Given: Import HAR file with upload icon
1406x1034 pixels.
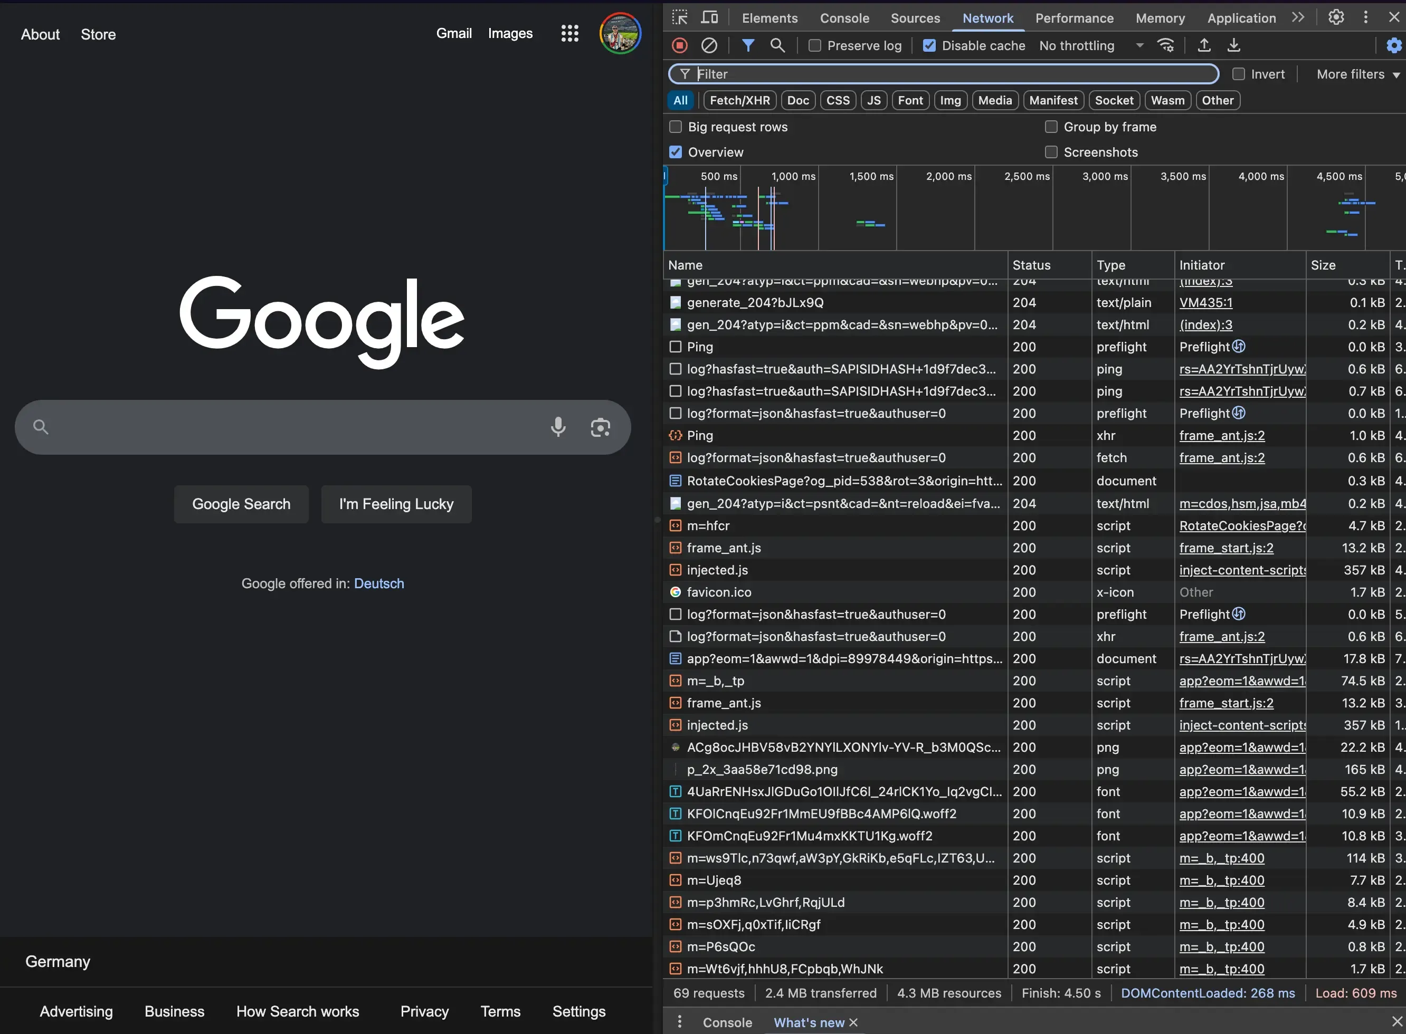Looking at the screenshot, I should point(1204,45).
